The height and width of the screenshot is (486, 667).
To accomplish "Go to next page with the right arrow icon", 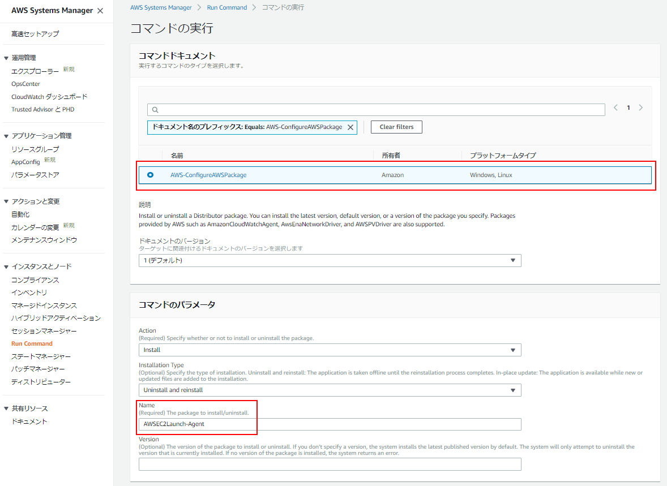I will pyautogui.click(x=640, y=107).
